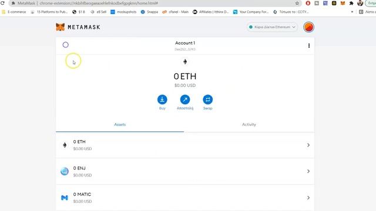Open the account avatar menu
Screen dimensions: 376x211
308,27
